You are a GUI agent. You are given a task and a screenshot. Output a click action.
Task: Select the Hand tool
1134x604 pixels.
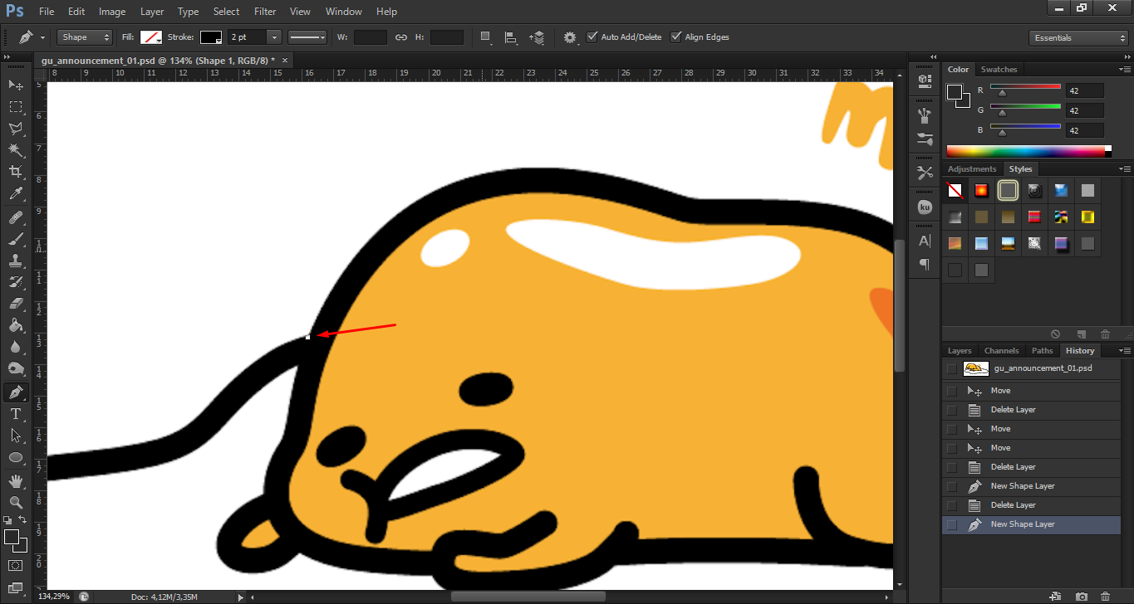(x=16, y=481)
